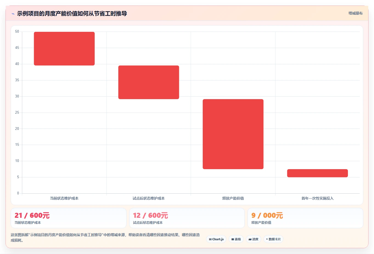374x254 pixels.
Task: Click the 释放产能价值 waterfall bar
Action: coord(233,134)
